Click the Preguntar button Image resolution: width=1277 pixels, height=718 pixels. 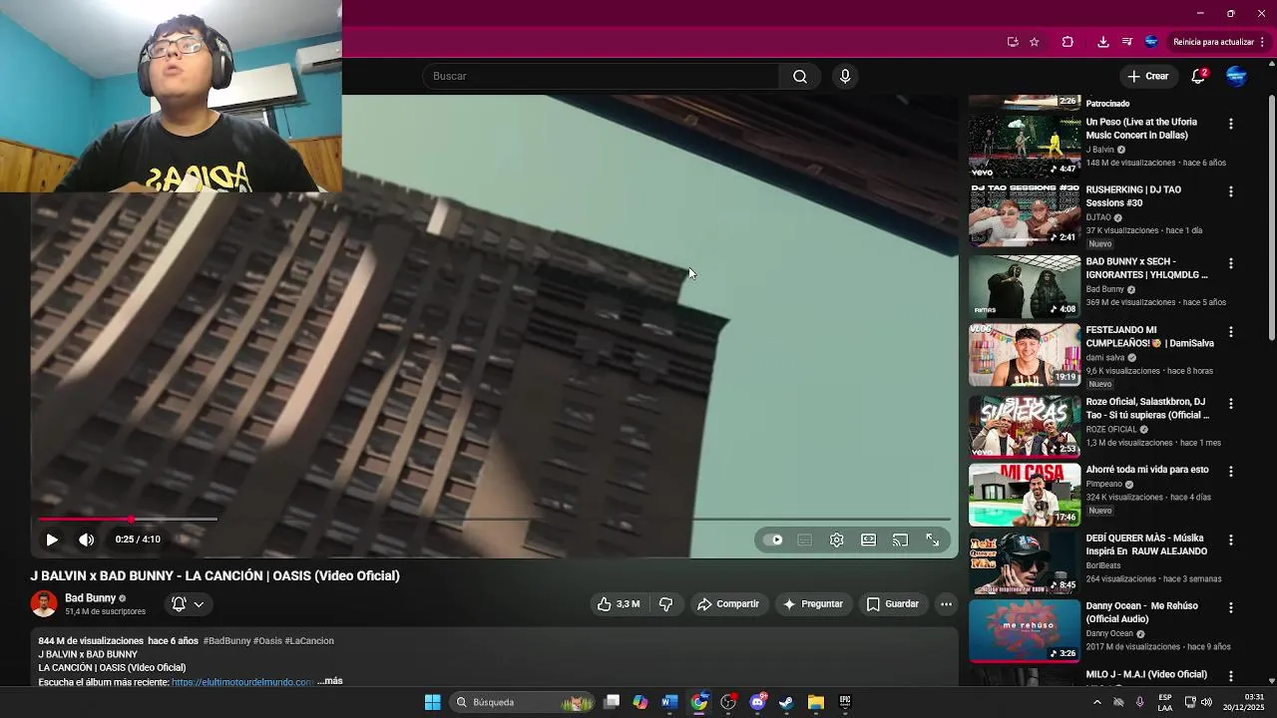point(813,604)
